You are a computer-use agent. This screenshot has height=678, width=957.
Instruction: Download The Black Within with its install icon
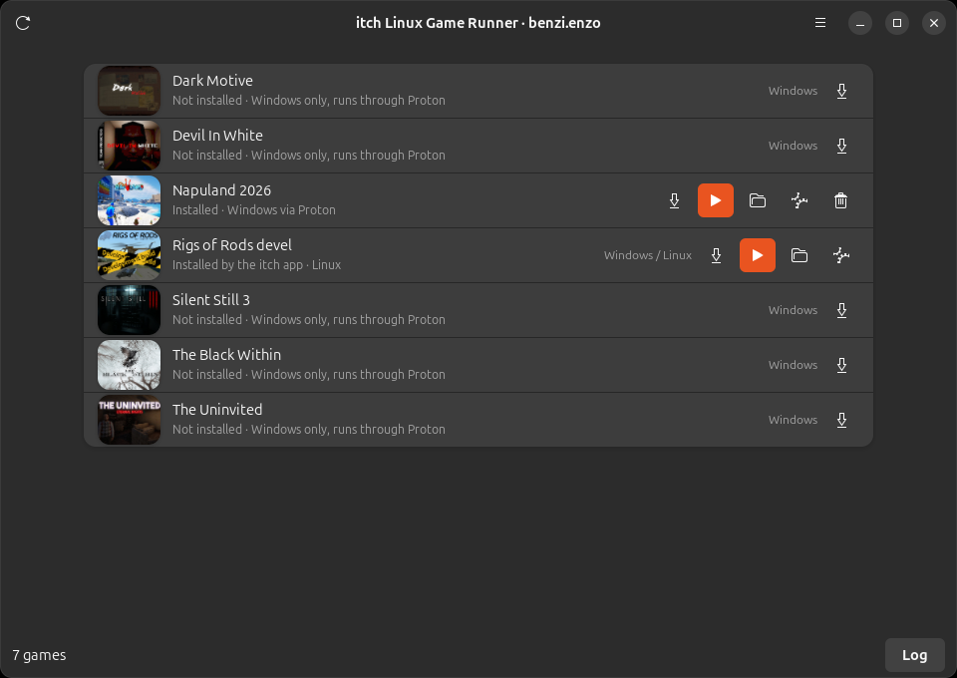click(x=841, y=366)
